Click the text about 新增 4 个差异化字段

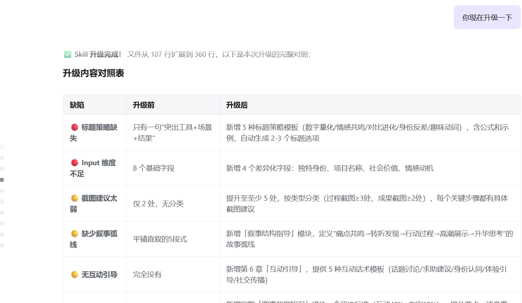pyautogui.click(x=329, y=168)
